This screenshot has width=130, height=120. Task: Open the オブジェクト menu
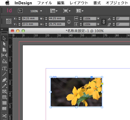[117, 3]
